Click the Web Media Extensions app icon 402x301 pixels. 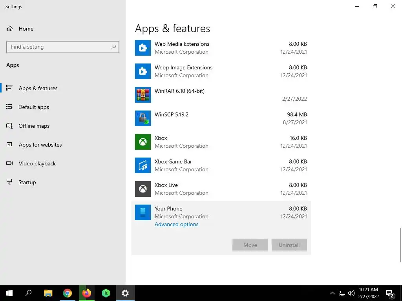[x=143, y=48]
